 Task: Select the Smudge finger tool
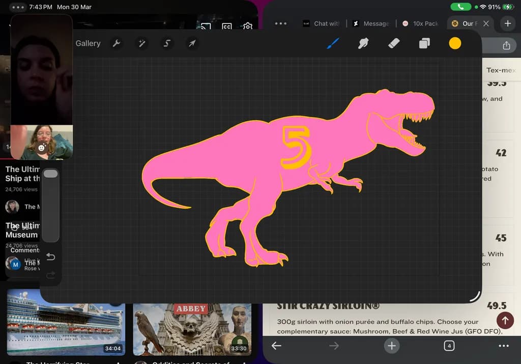pyautogui.click(x=363, y=43)
